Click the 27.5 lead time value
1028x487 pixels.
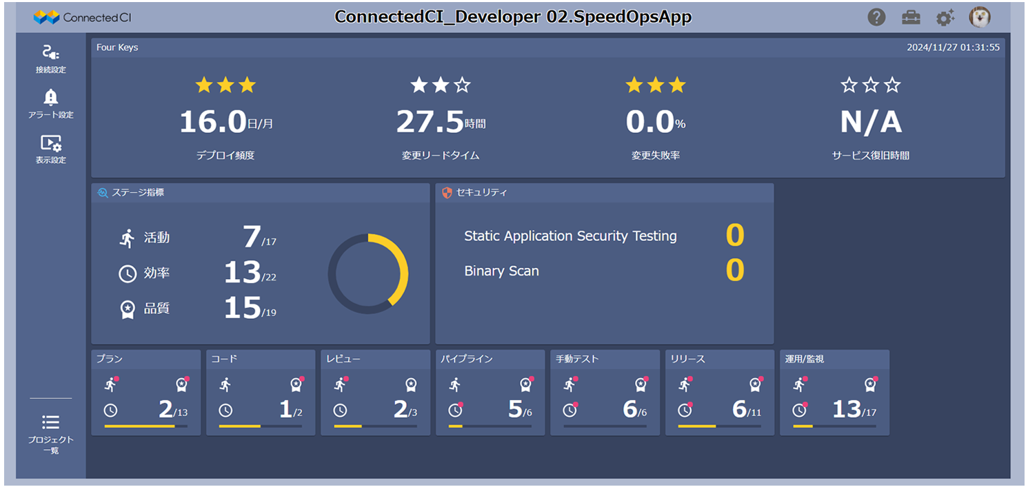click(441, 123)
